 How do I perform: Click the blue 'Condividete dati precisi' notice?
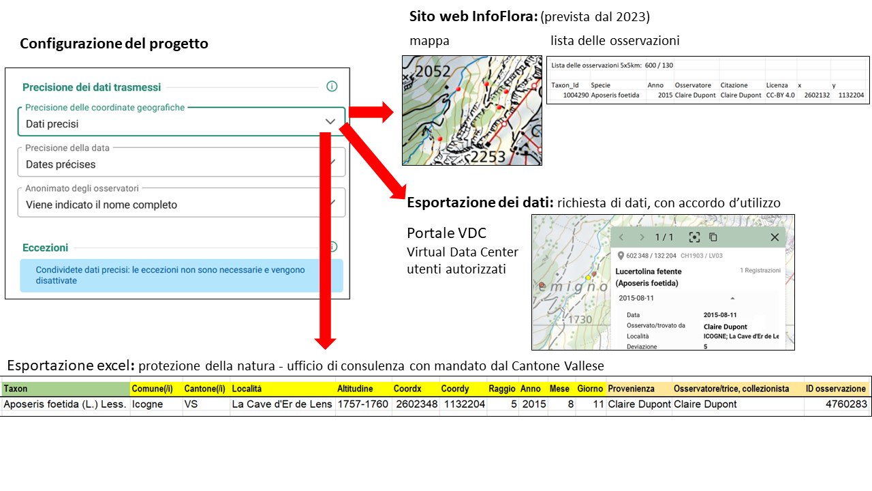(181, 276)
